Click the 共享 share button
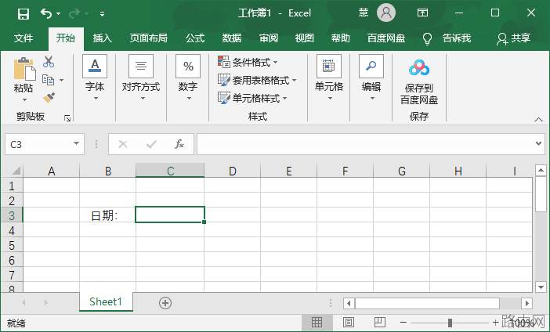This screenshot has width=550, height=332. pos(513,38)
